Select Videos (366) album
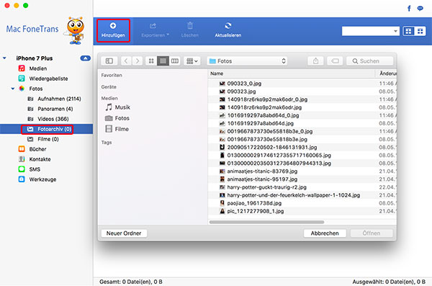 [53, 119]
